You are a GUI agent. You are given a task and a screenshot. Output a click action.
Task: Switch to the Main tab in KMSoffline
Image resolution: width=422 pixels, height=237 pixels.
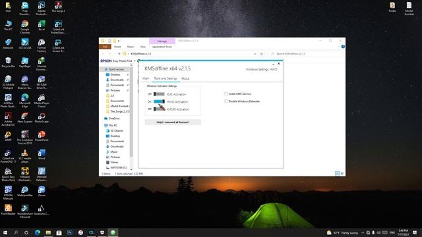click(x=146, y=78)
